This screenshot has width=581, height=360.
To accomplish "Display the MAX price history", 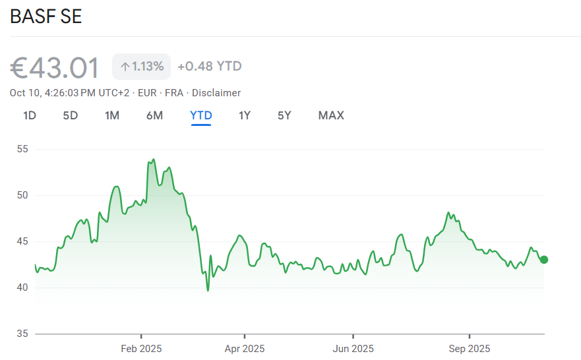I will point(331,115).
